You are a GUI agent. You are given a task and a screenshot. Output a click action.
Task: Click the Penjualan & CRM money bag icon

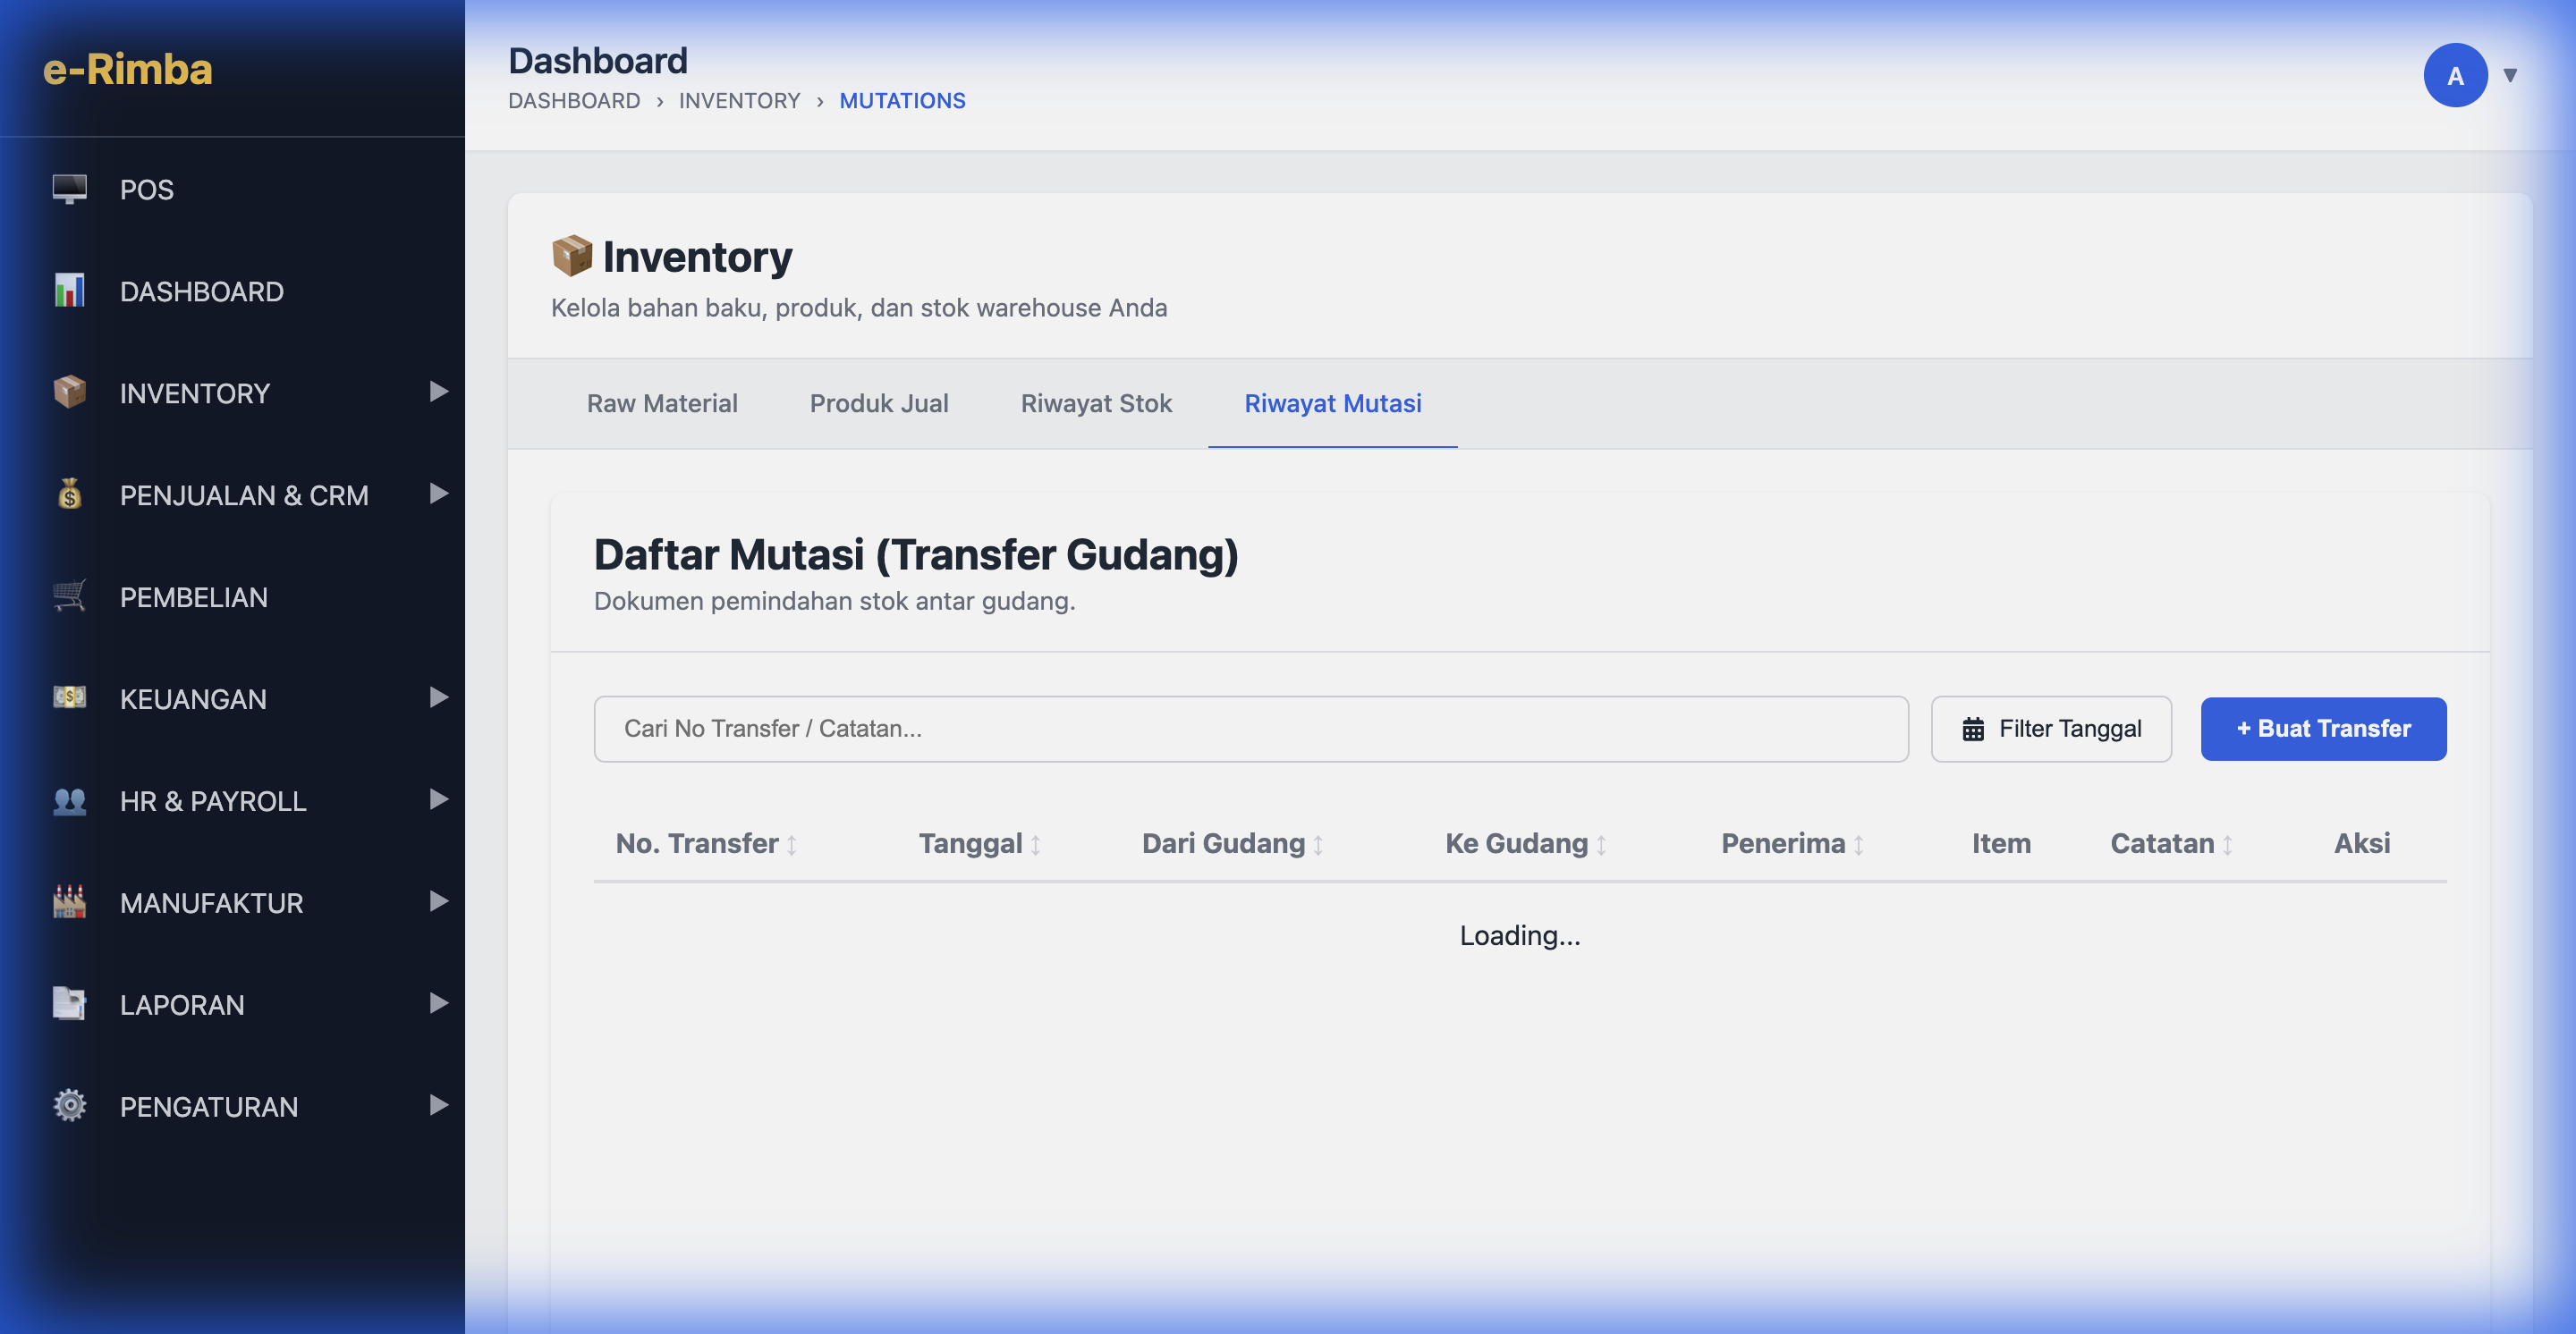coord(69,494)
